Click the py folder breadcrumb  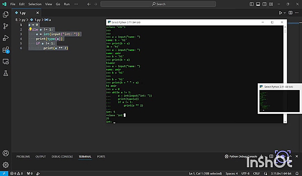pos(23,20)
